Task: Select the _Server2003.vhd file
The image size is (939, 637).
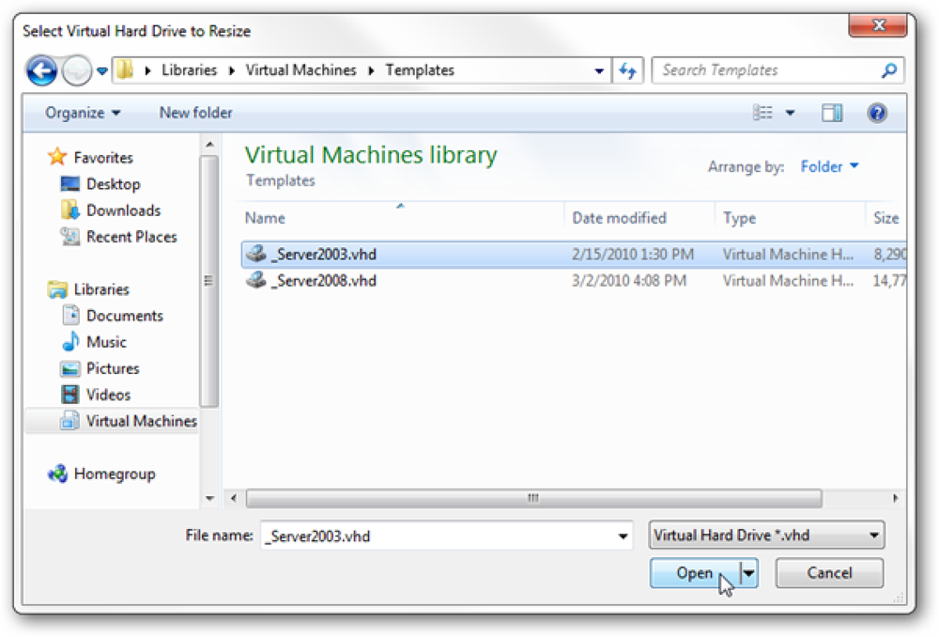Action: [x=574, y=255]
